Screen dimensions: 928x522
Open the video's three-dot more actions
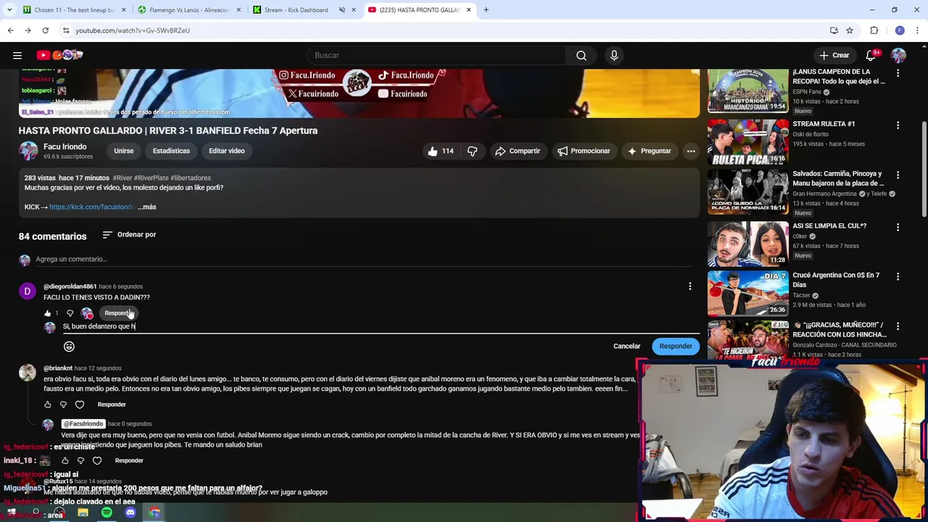tap(691, 151)
